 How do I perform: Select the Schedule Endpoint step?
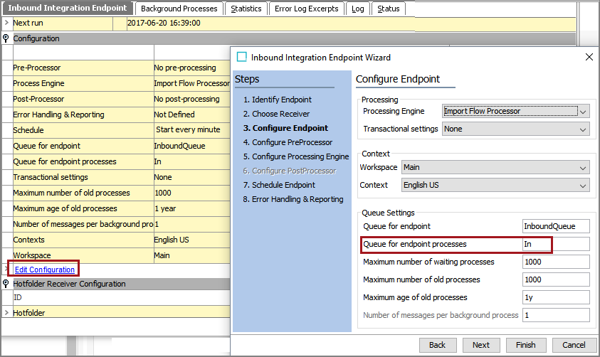coord(283,185)
